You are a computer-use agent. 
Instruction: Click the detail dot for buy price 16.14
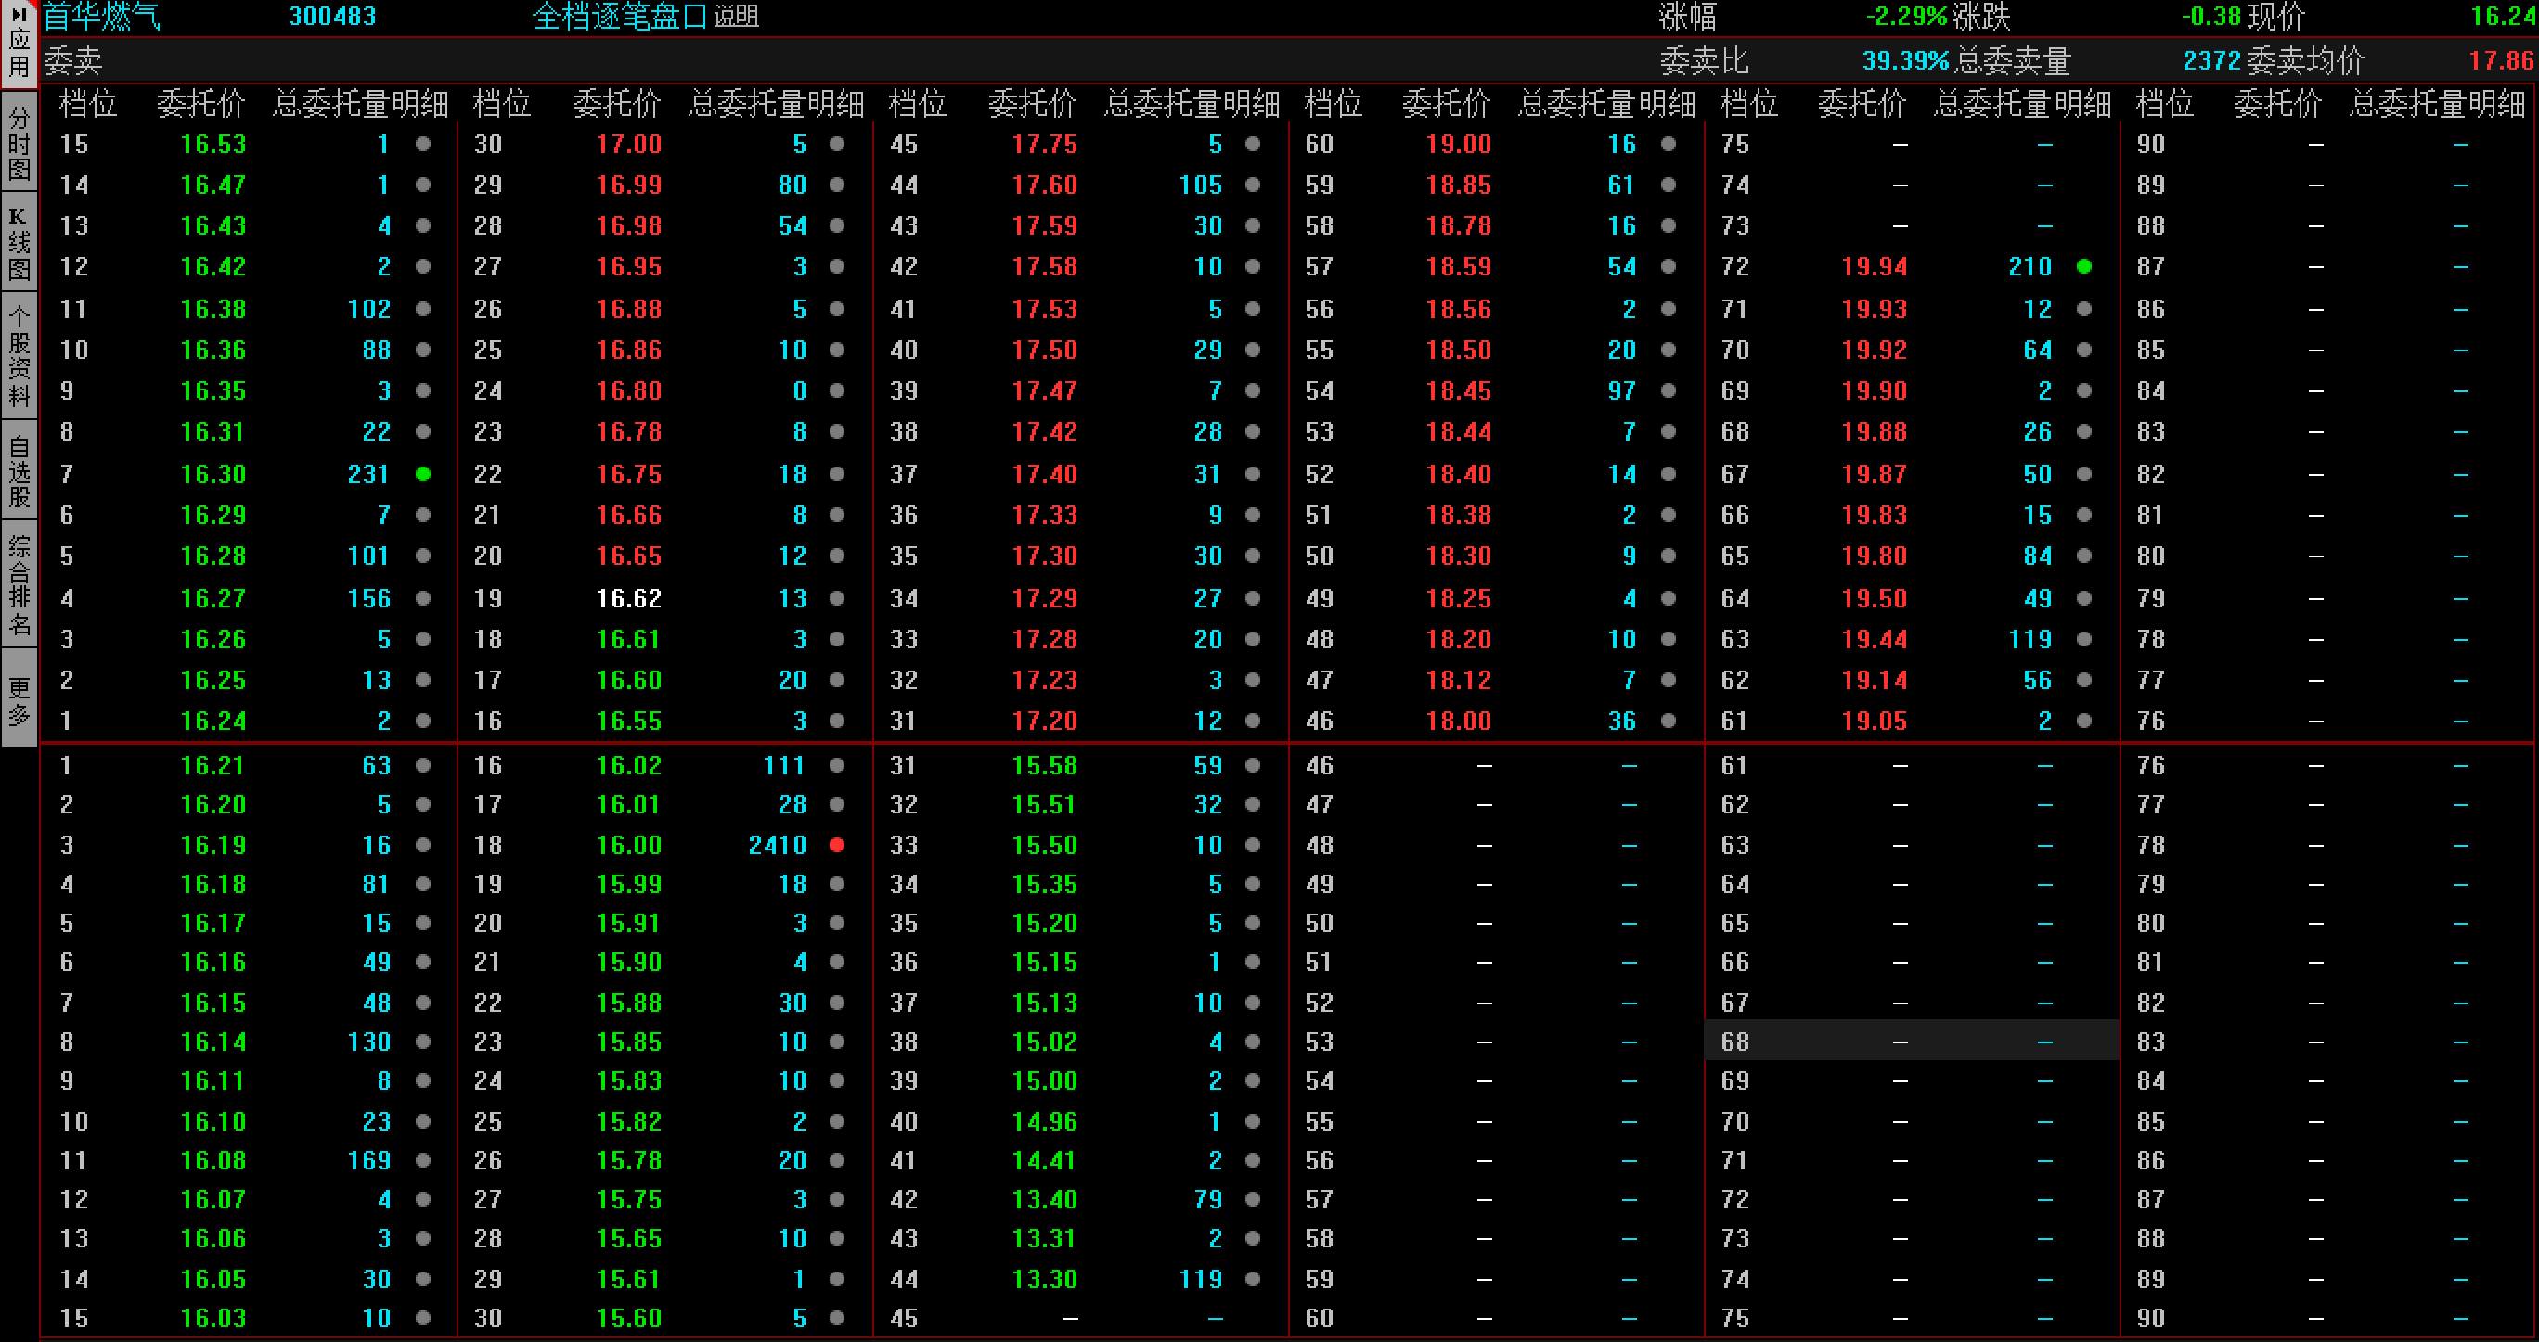[x=423, y=1042]
